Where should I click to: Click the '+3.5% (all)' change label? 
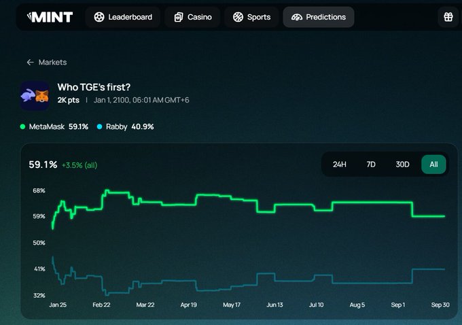79,165
